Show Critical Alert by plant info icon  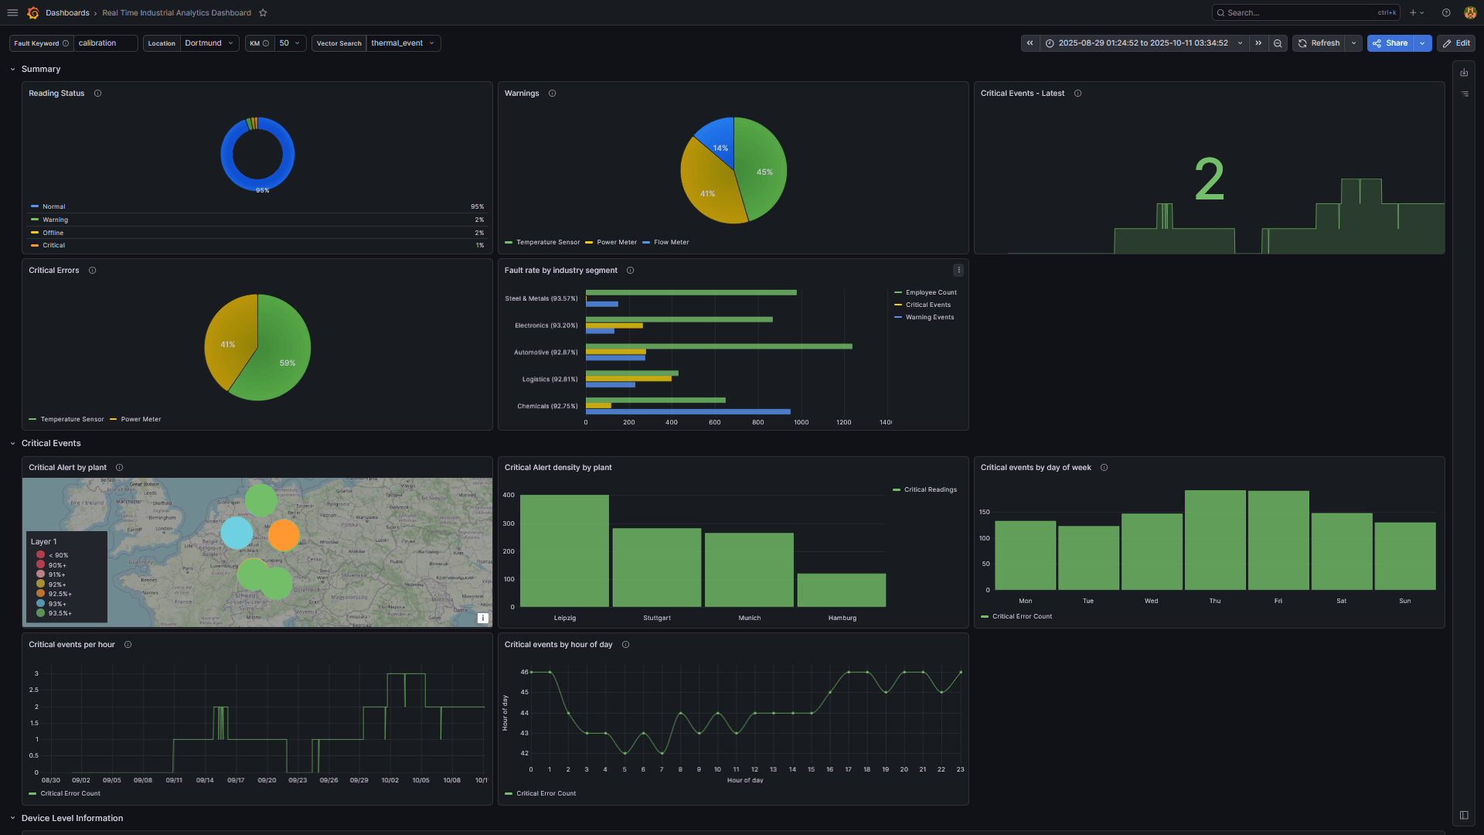pyautogui.click(x=119, y=468)
